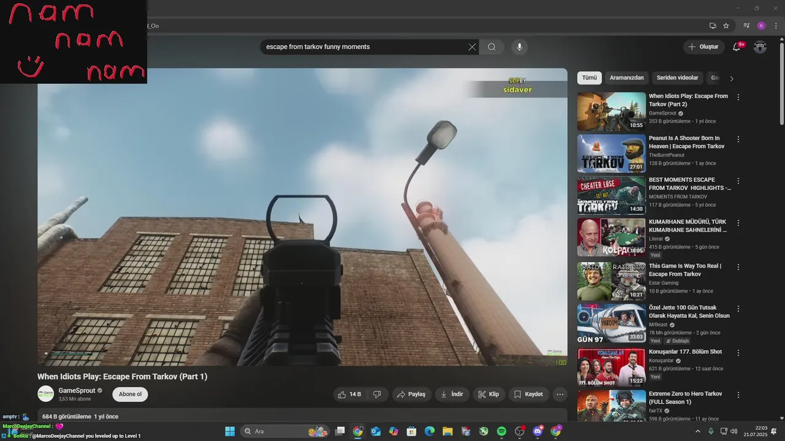This screenshot has width=785, height=441.
Task: Start voice search with the microphone
Action: 519,47
